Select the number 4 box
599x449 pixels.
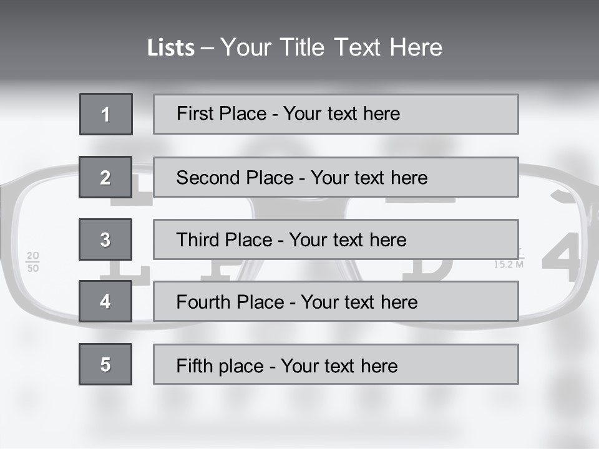point(105,301)
